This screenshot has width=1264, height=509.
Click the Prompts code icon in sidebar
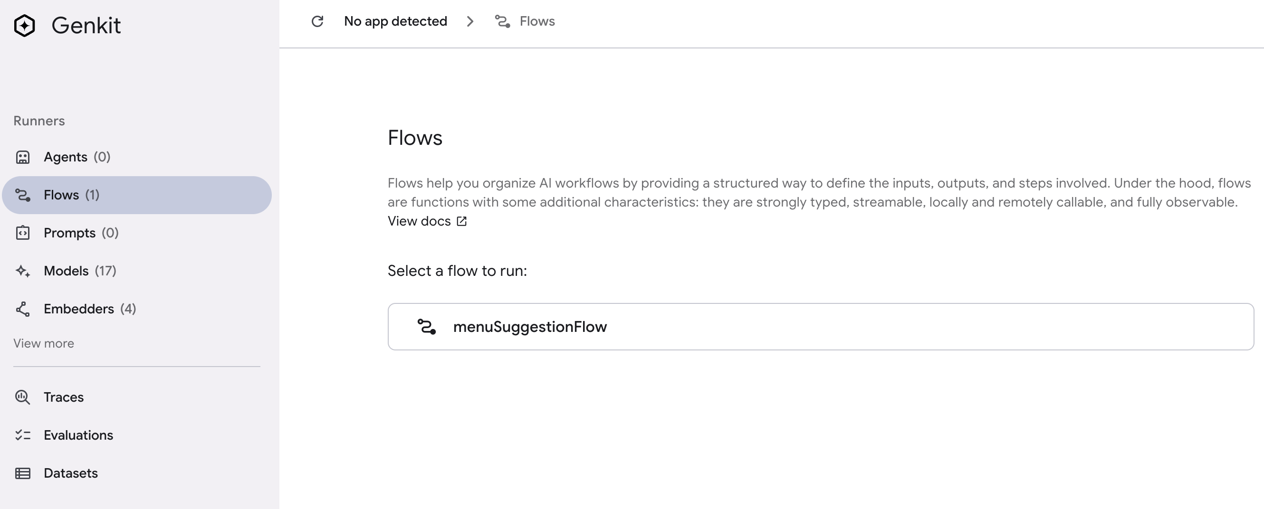point(23,233)
